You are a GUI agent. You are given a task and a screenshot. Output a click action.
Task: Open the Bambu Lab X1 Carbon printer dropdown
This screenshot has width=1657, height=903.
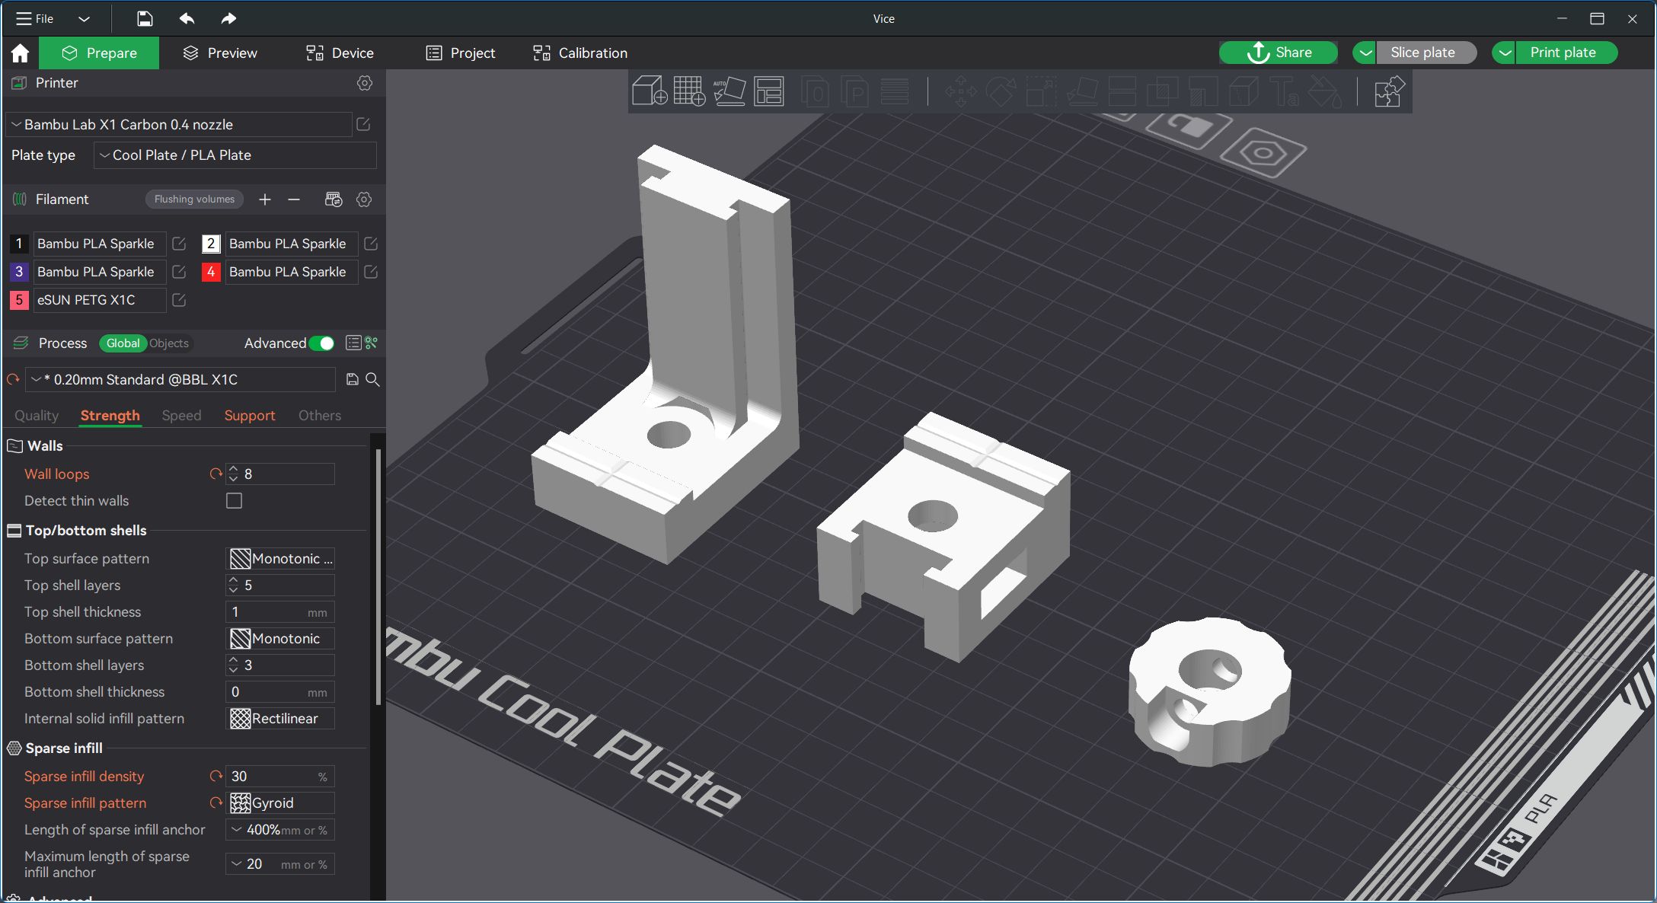click(x=179, y=125)
